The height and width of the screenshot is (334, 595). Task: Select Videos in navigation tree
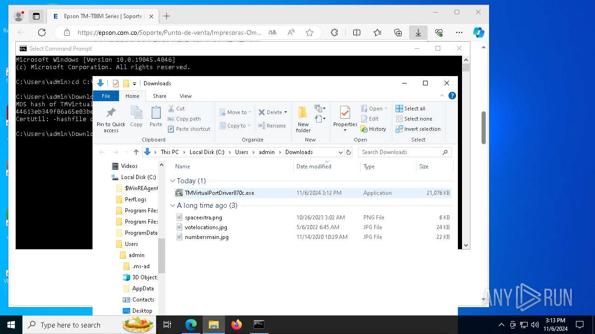(129, 166)
